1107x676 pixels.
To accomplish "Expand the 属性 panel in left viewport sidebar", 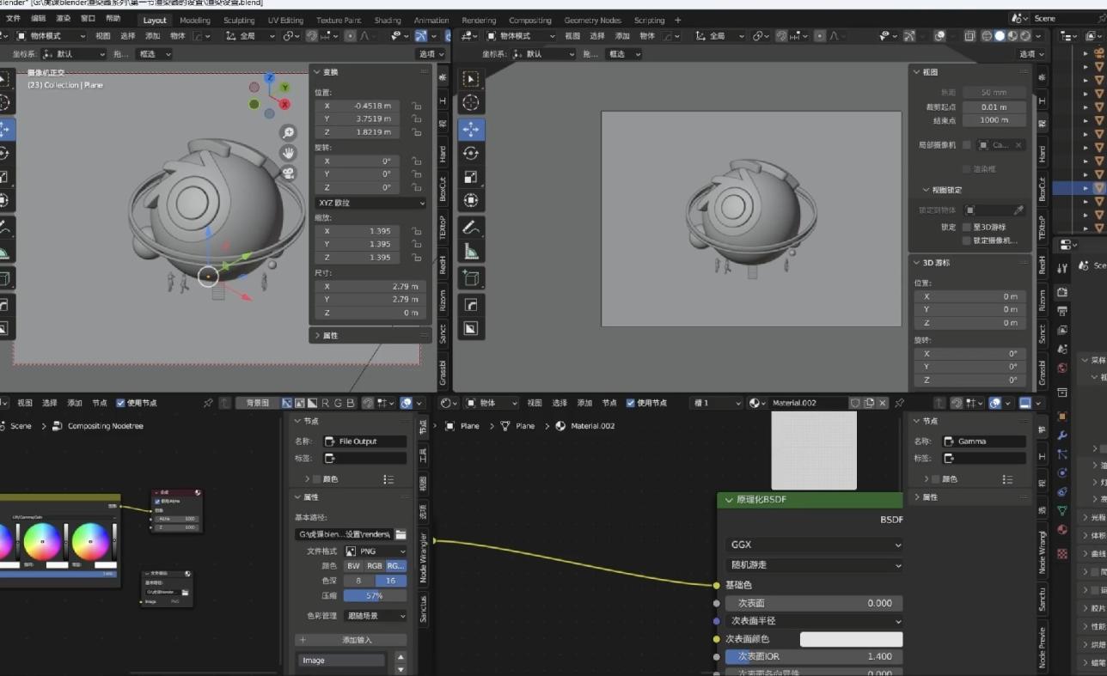I will tap(330, 336).
